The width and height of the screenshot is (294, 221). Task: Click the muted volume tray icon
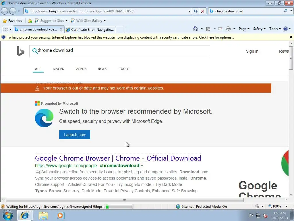pos(265,216)
